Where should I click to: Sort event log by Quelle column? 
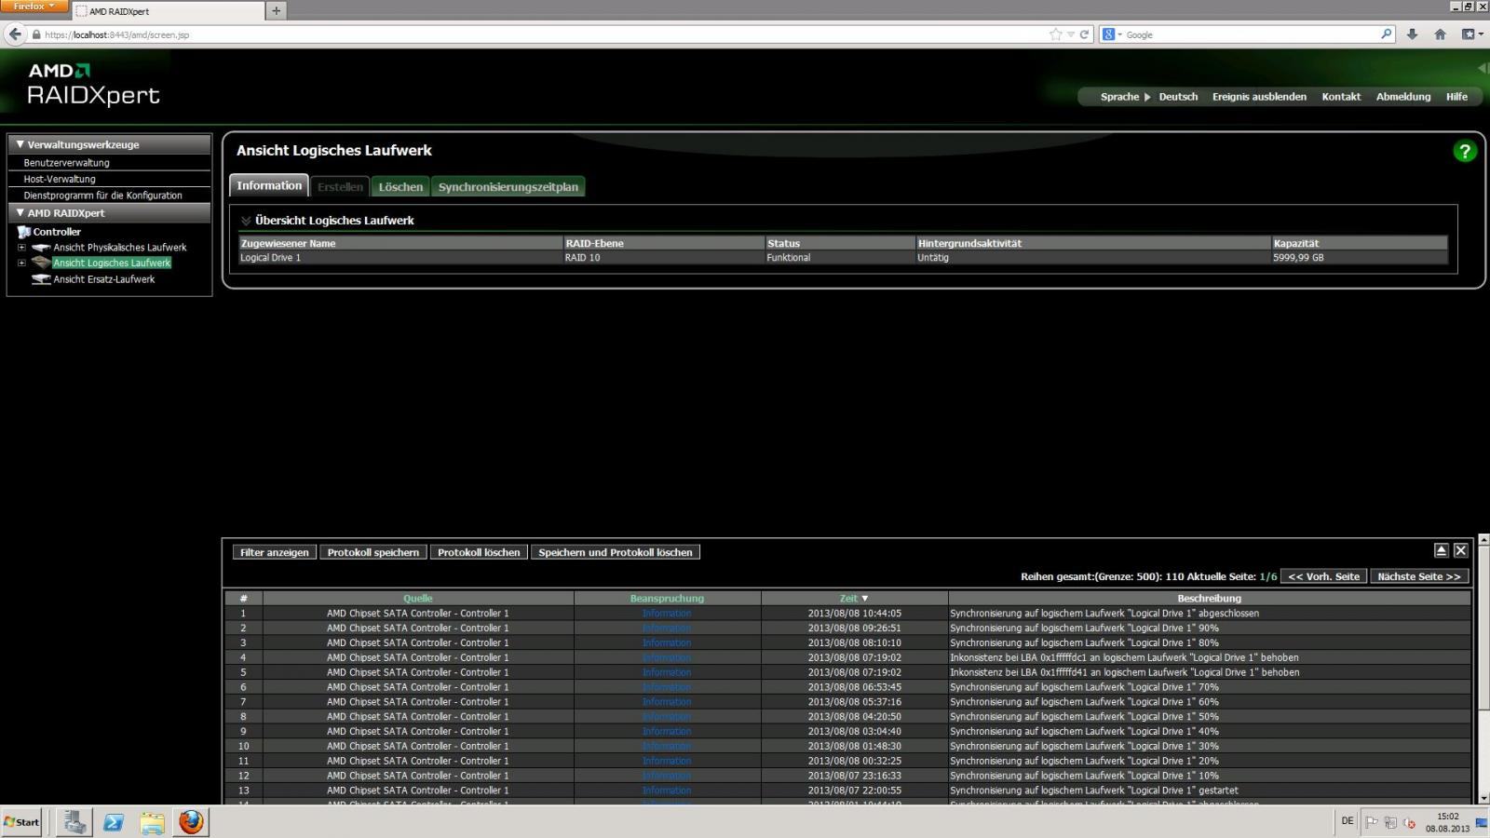tap(418, 599)
